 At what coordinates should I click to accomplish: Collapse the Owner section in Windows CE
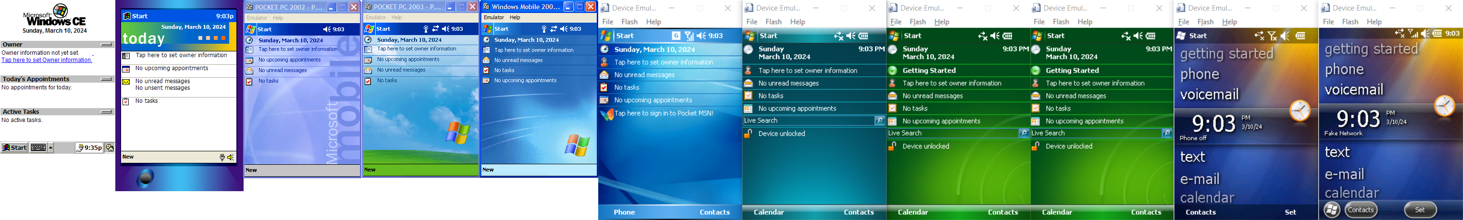point(106,44)
